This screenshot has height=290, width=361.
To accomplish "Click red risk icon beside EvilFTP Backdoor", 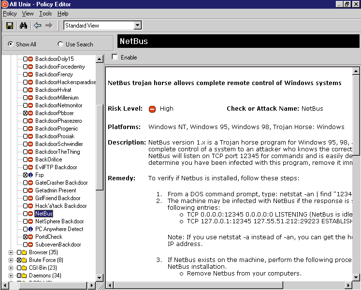I will (x=30, y=167).
